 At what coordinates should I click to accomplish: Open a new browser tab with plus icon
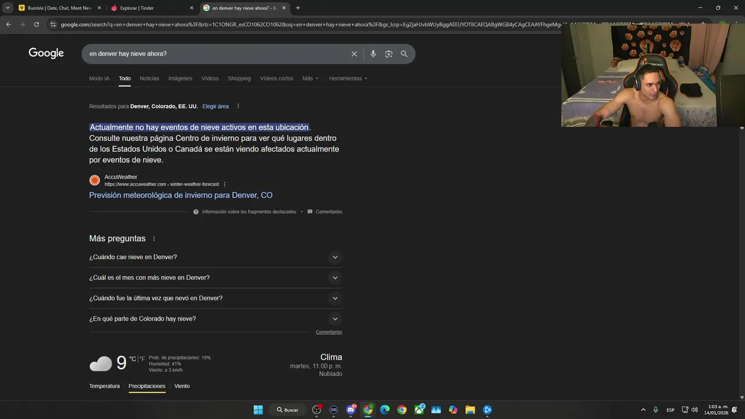click(298, 8)
